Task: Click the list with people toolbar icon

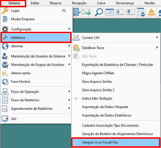Action: 141,12
